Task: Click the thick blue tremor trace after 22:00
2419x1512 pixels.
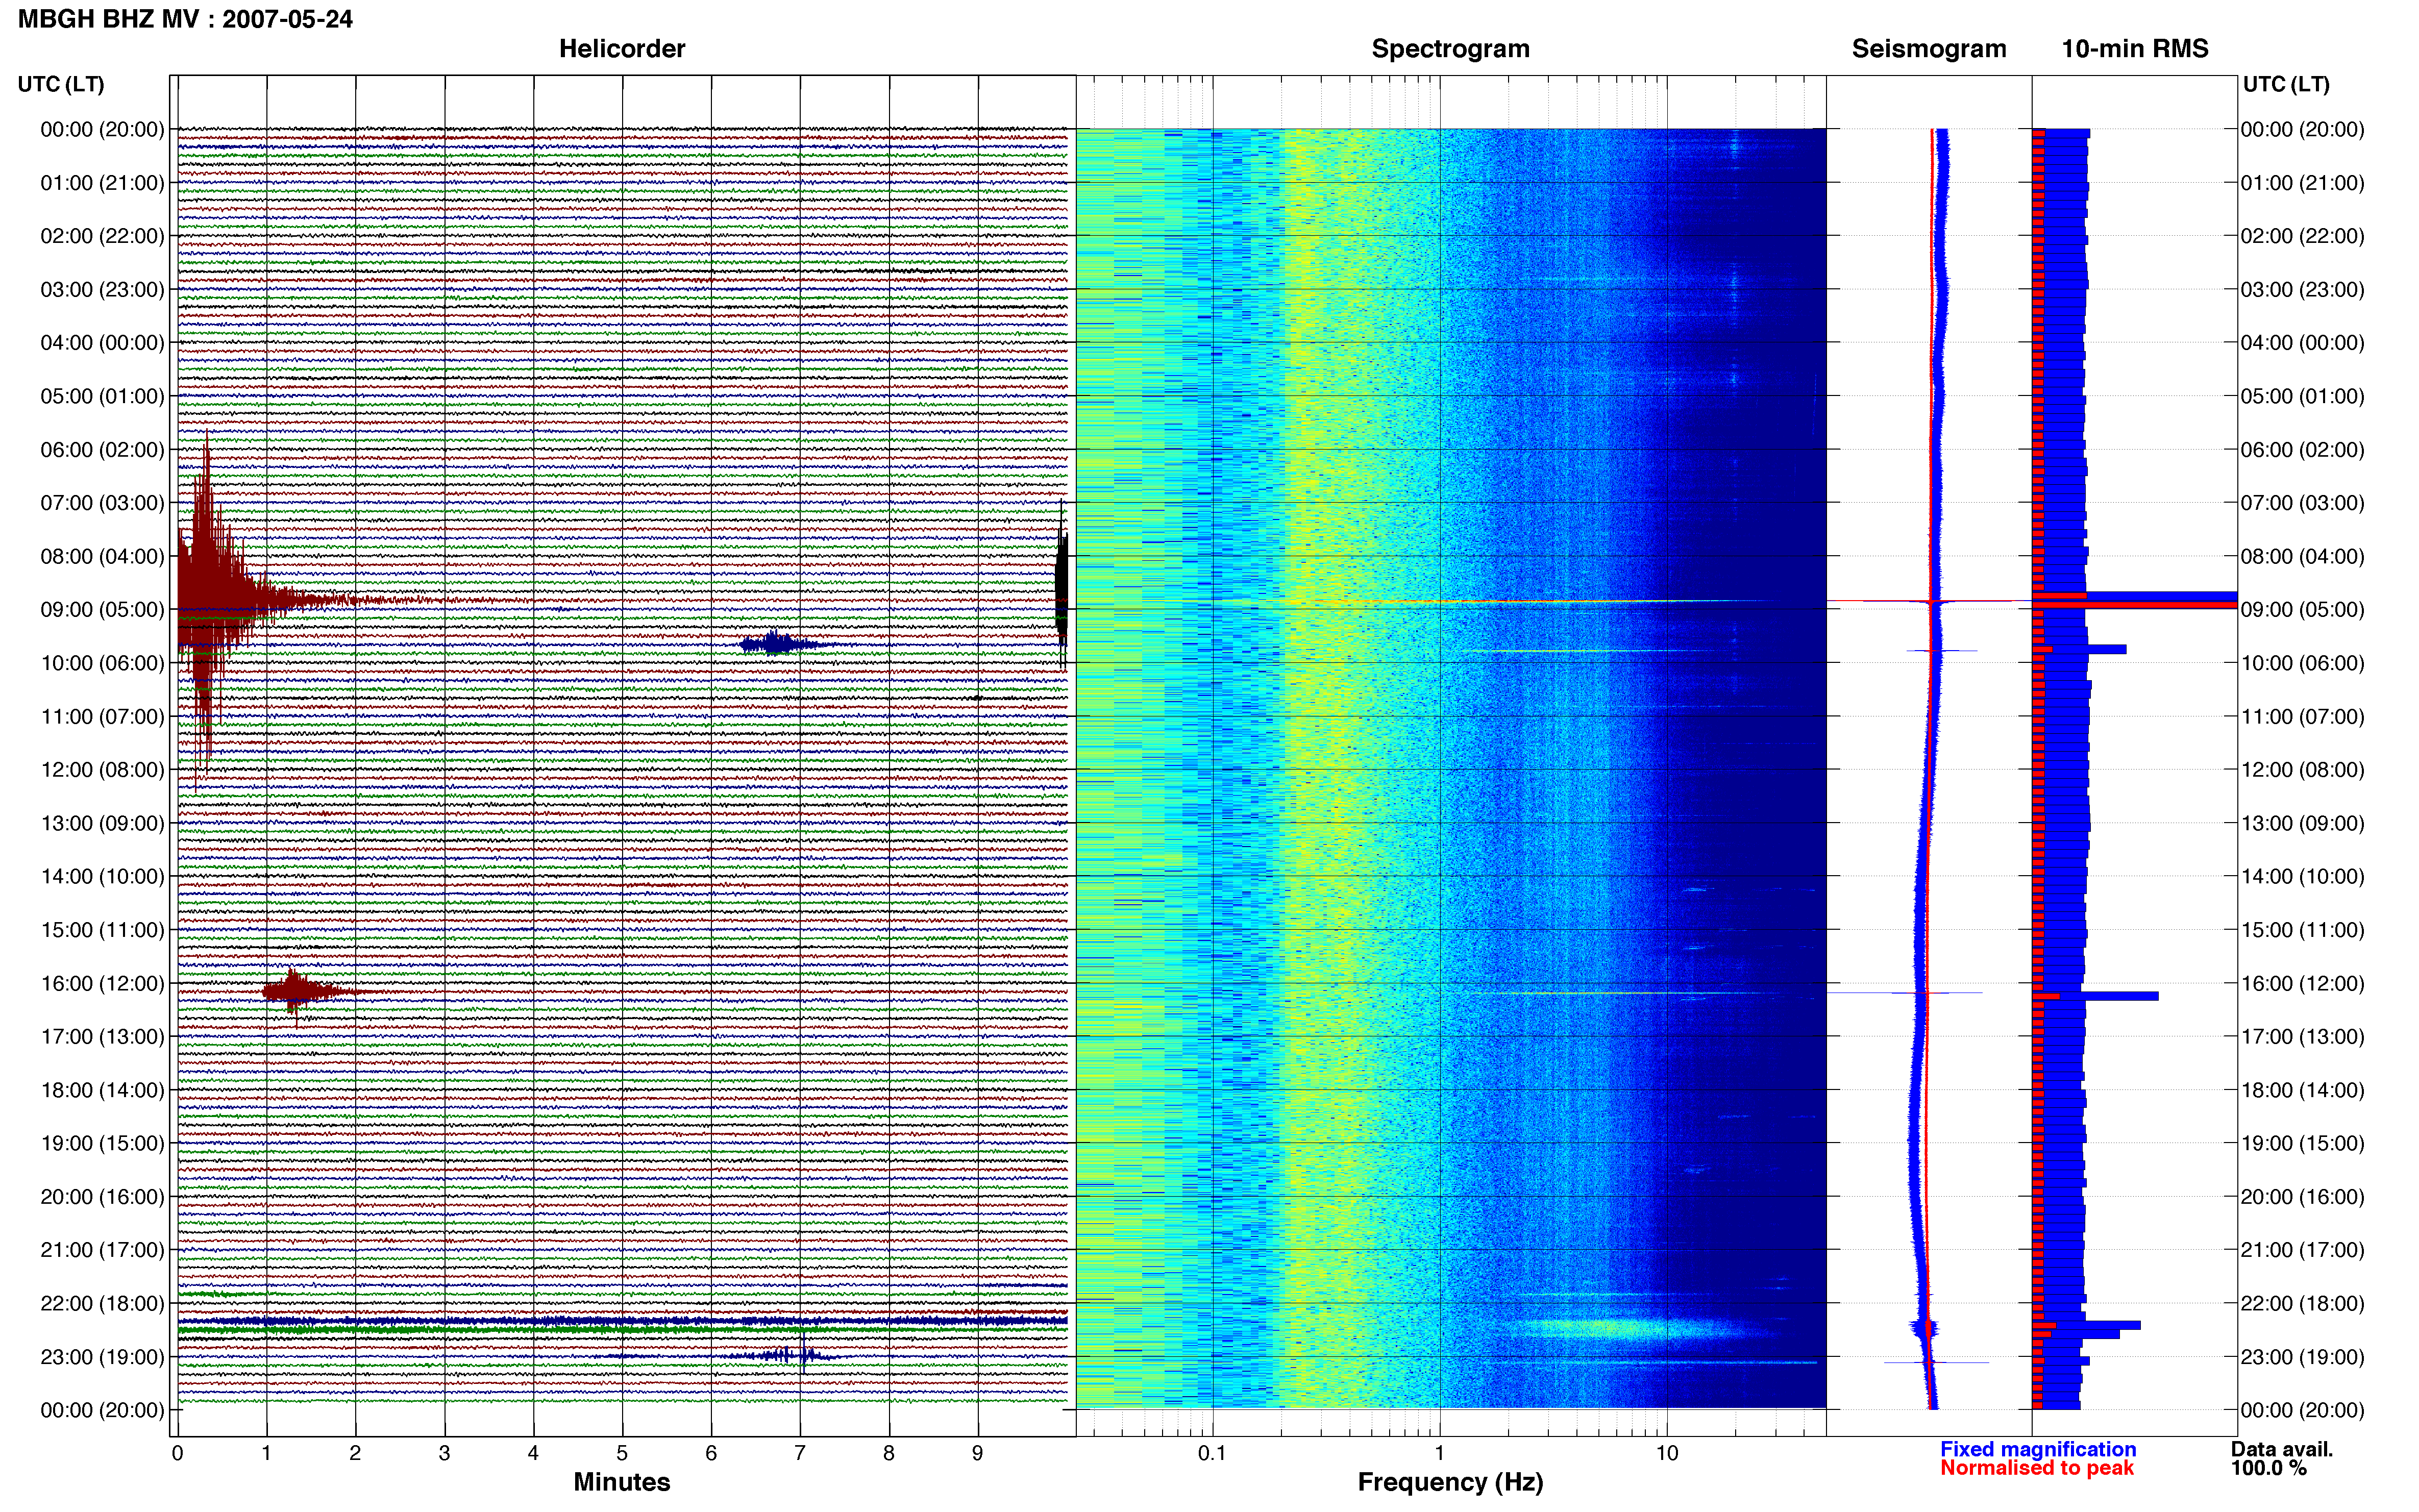Action: click(x=622, y=1321)
